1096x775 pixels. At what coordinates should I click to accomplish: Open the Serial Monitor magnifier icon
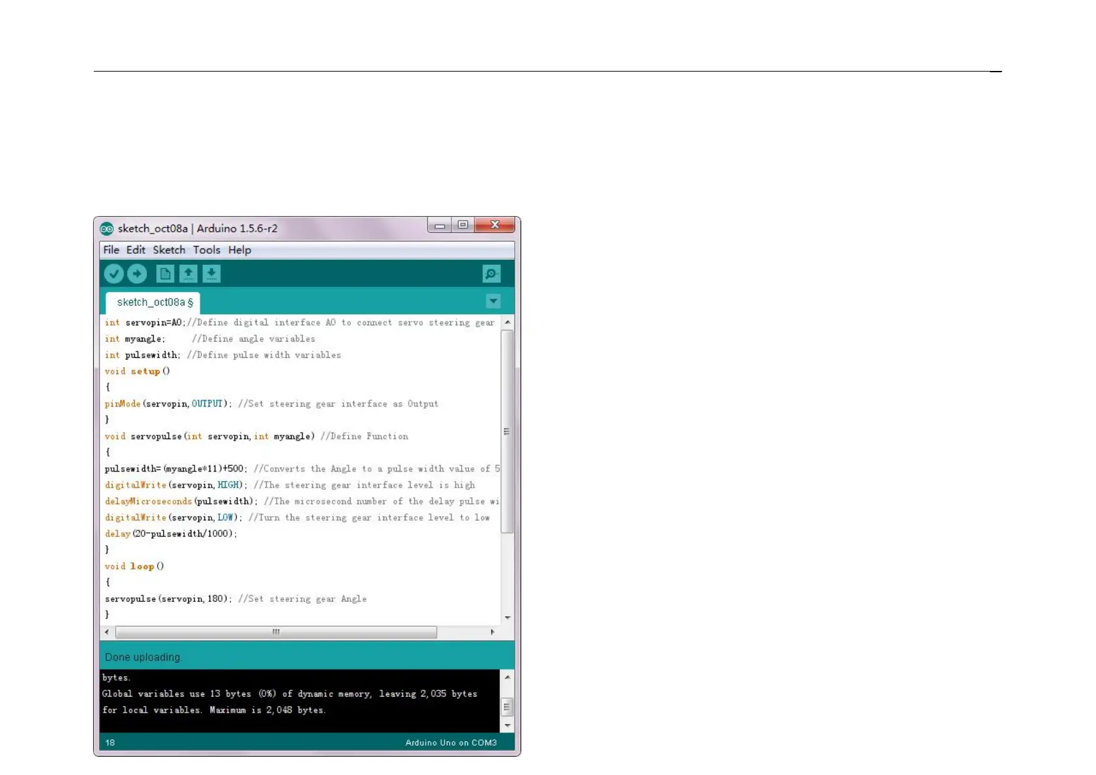click(x=491, y=274)
